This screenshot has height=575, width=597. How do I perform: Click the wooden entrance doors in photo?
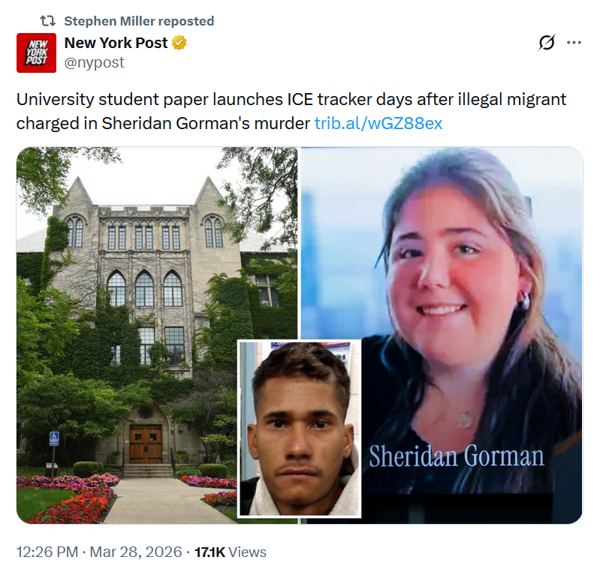(146, 444)
